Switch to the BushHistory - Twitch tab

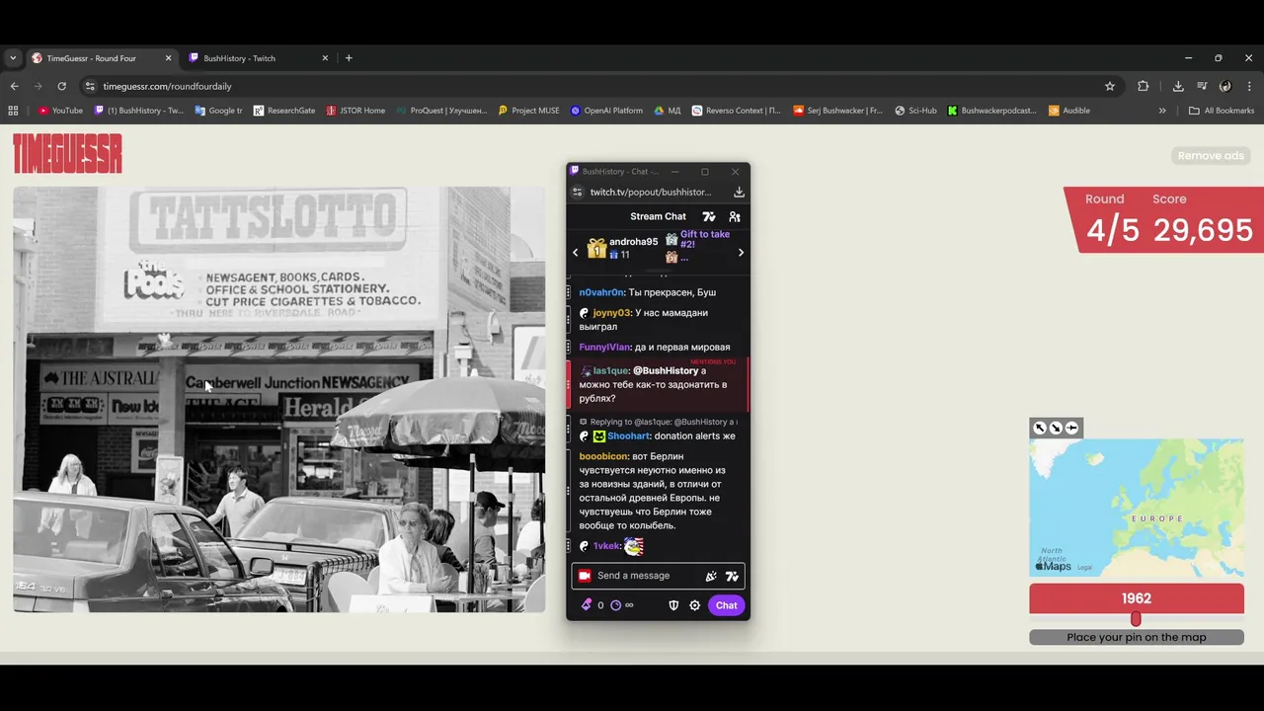click(x=257, y=58)
